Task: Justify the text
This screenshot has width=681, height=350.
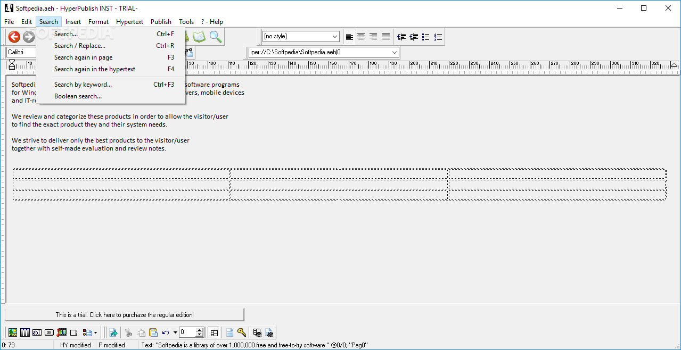Action: point(386,37)
